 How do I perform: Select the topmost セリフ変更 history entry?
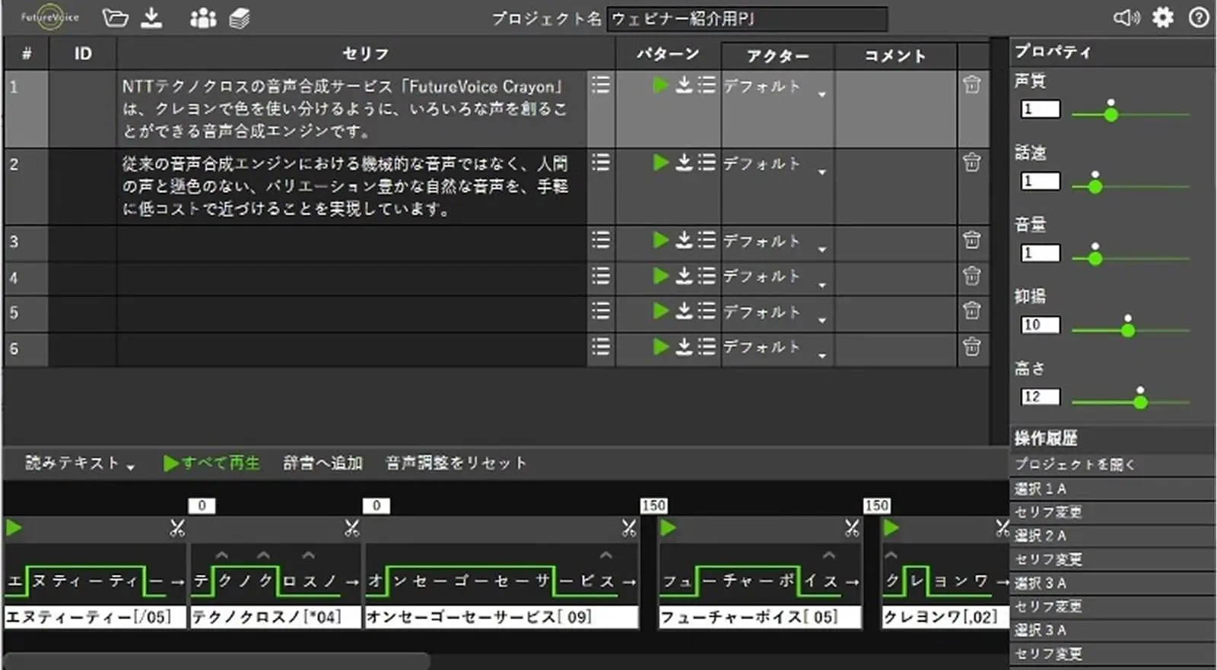pos(1111,512)
